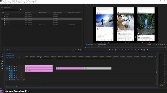Select highlighted 2.jpg row in Project panel
Viewport: 167px width, 93px height.
tap(42, 19)
